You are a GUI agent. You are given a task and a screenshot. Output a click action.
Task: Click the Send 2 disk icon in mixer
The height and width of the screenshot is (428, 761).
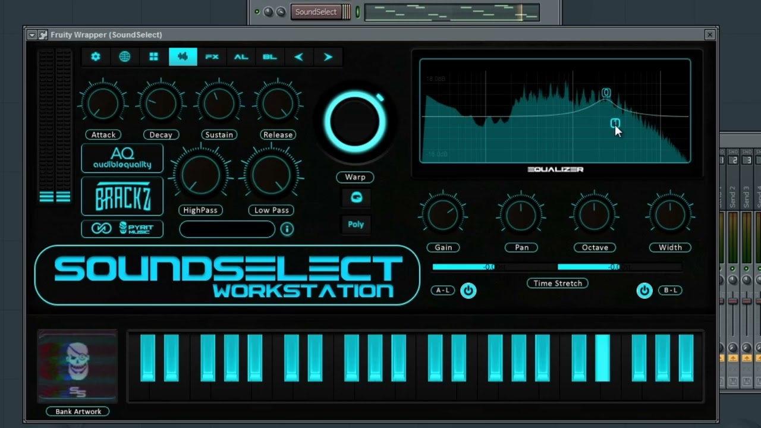coord(733,381)
